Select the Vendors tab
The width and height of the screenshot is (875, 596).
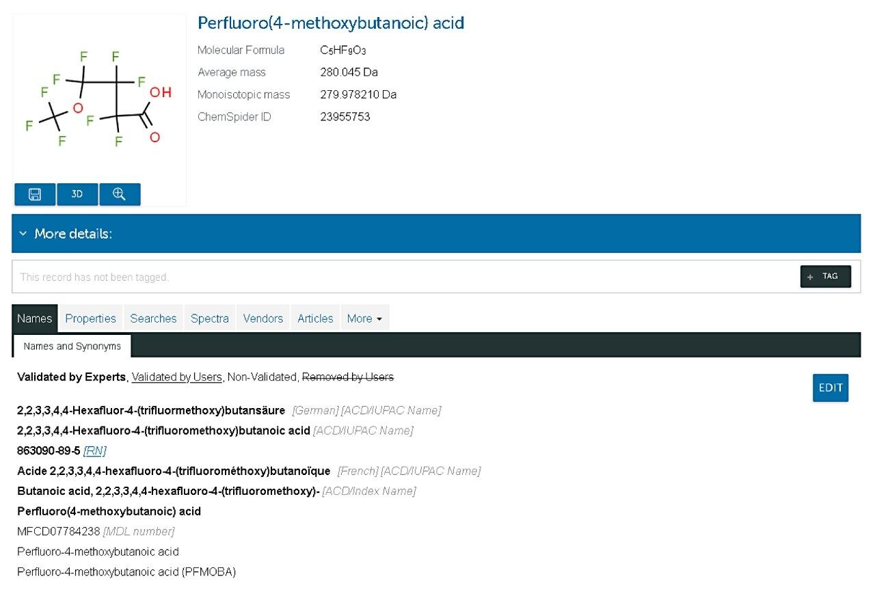click(x=262, y=317)
